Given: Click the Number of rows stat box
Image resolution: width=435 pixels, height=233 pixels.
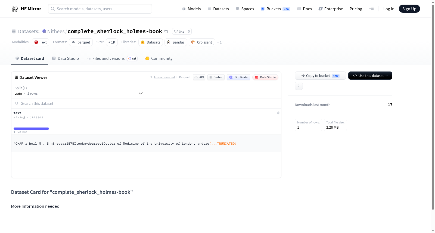Looking at the screenshot, I should click(308, 125).
